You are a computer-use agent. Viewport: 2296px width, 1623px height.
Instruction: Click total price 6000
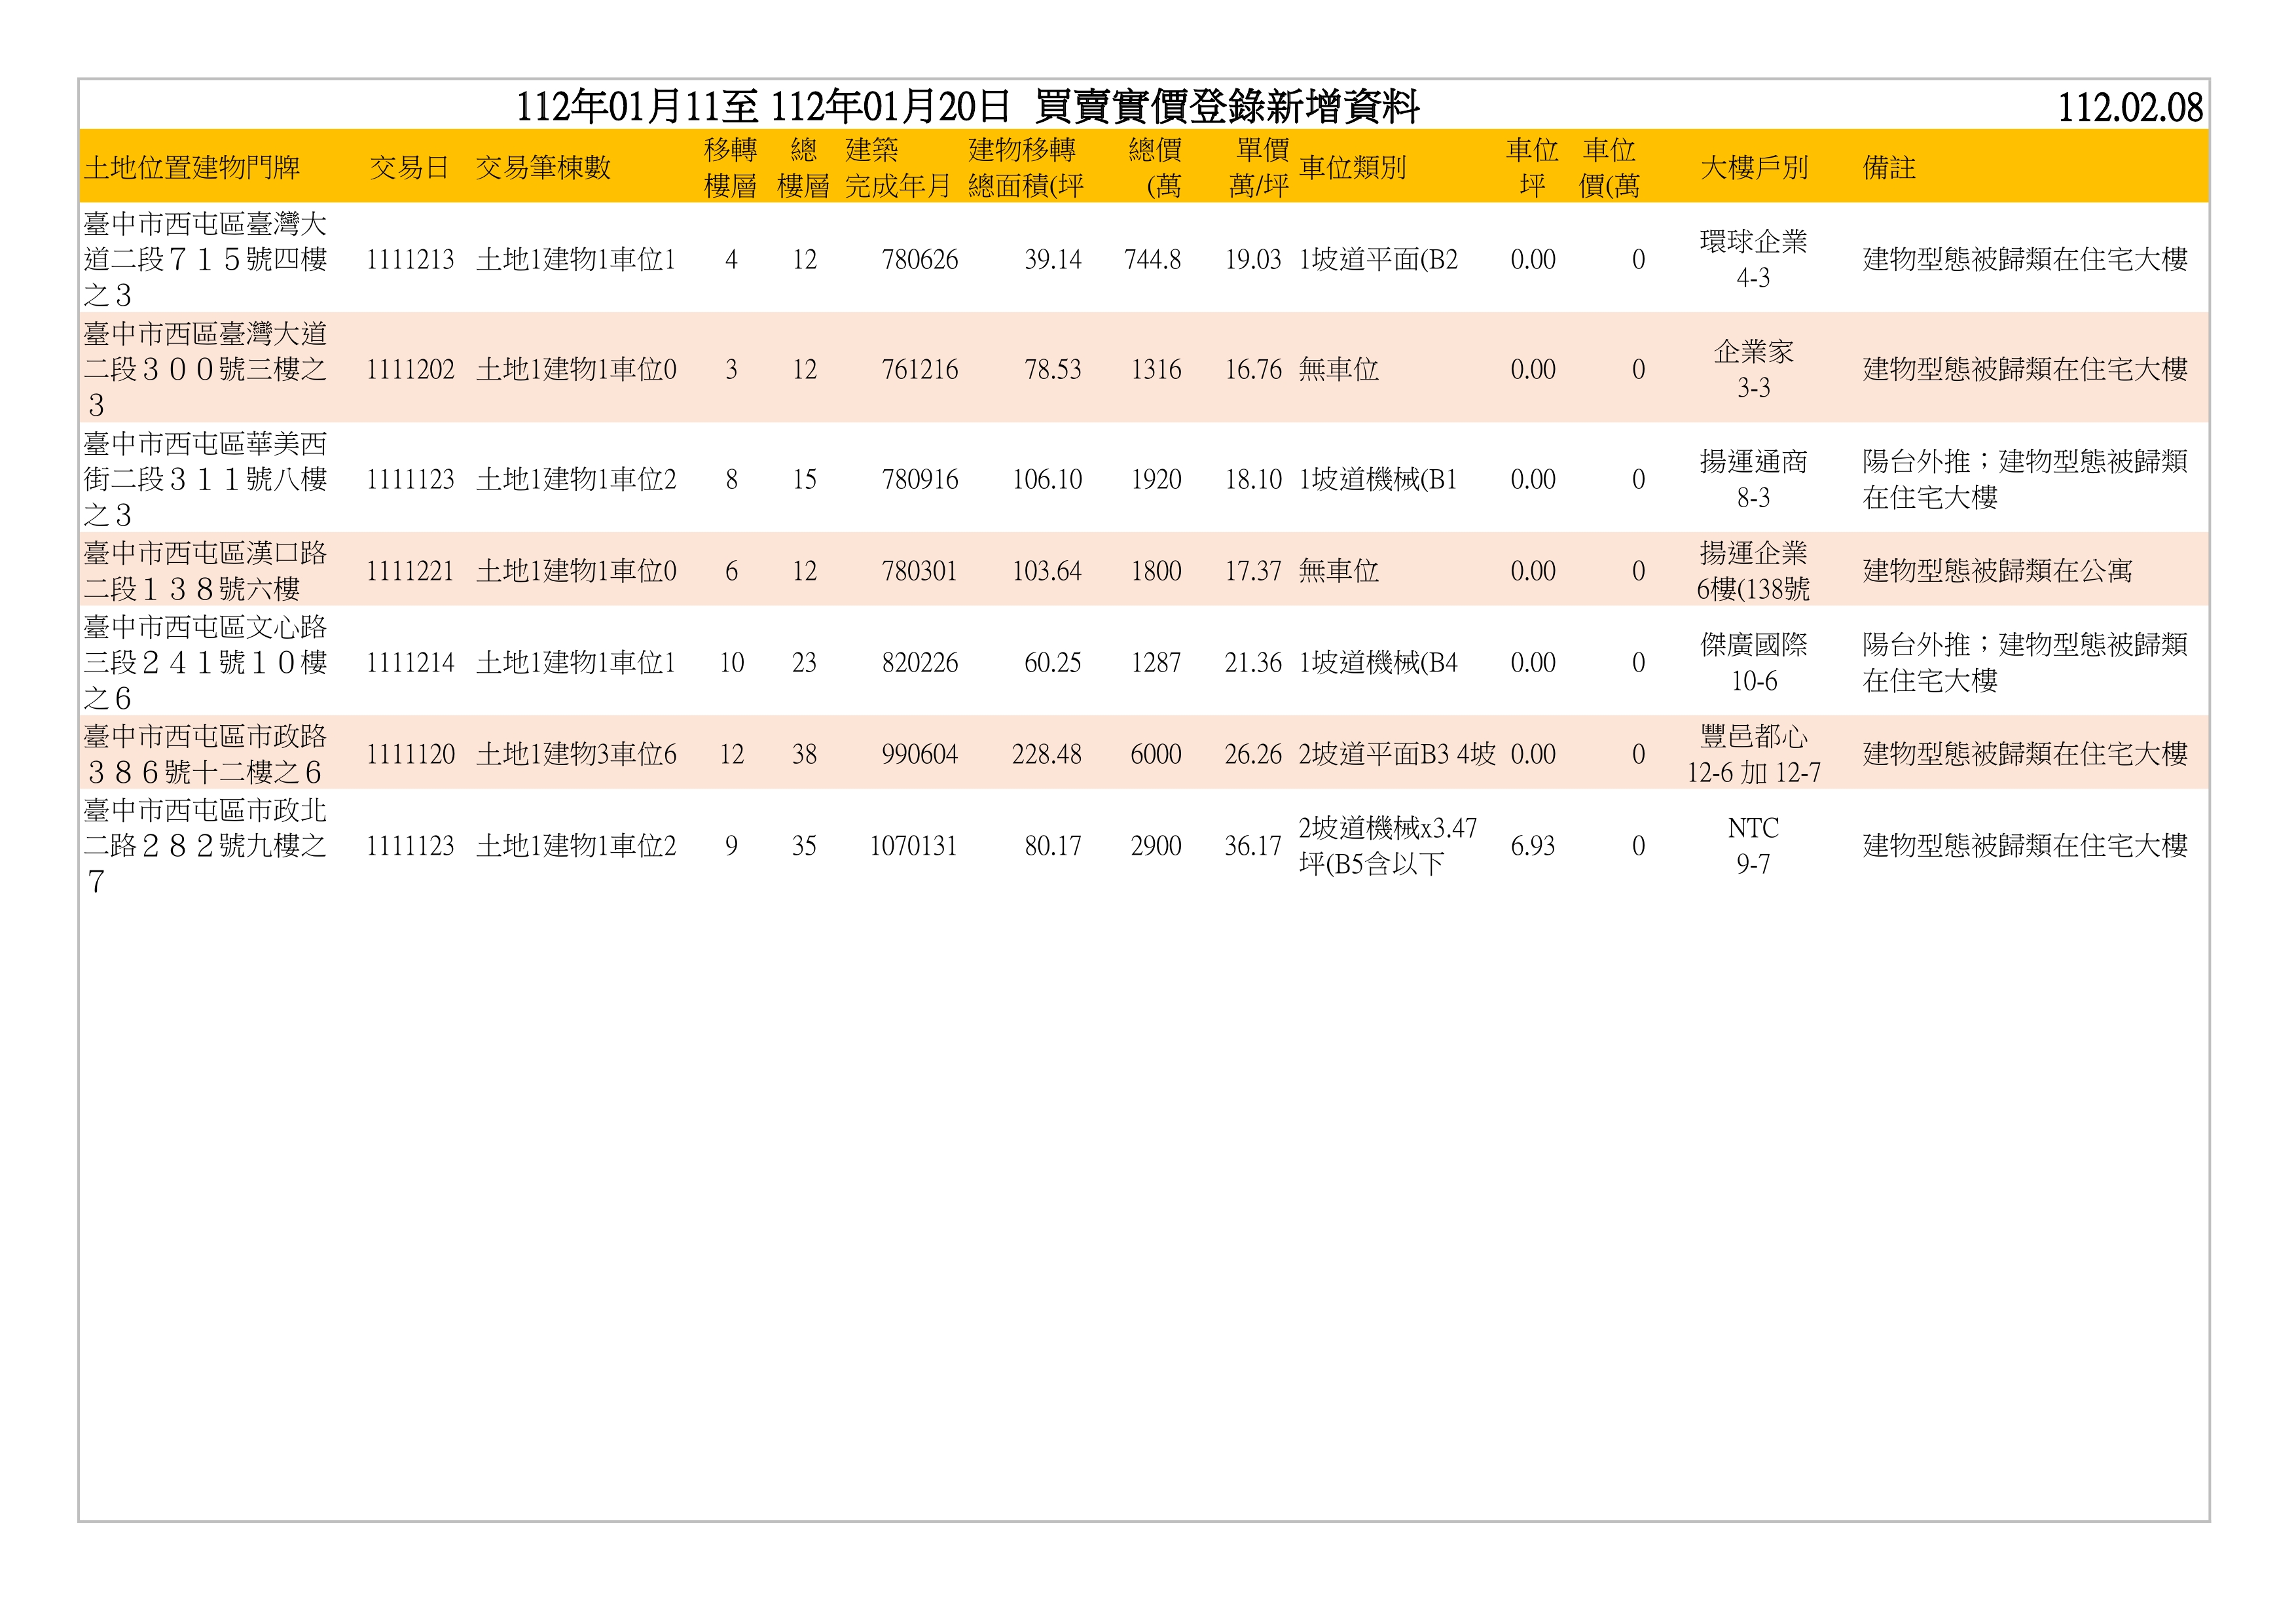tap(1156, 755)
